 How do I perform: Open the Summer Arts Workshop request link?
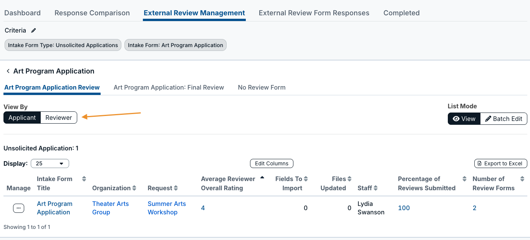coord(167,208)
